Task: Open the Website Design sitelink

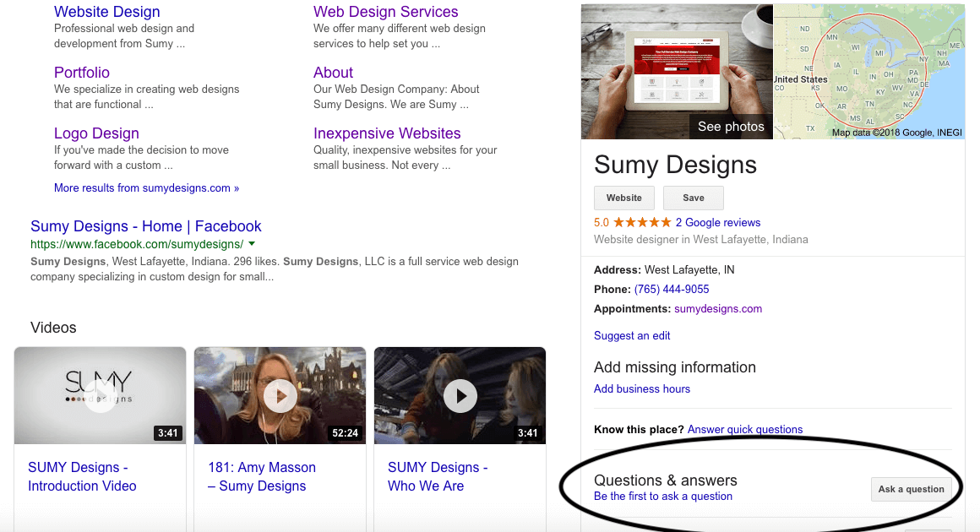Action: click(107, 12)
